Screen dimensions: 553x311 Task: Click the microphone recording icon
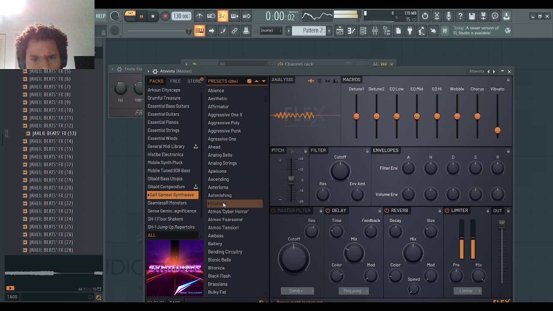[448, 16]
